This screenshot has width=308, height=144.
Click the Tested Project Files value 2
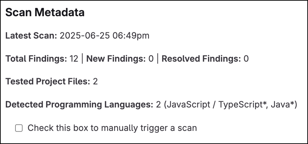[x=96, y=82]
